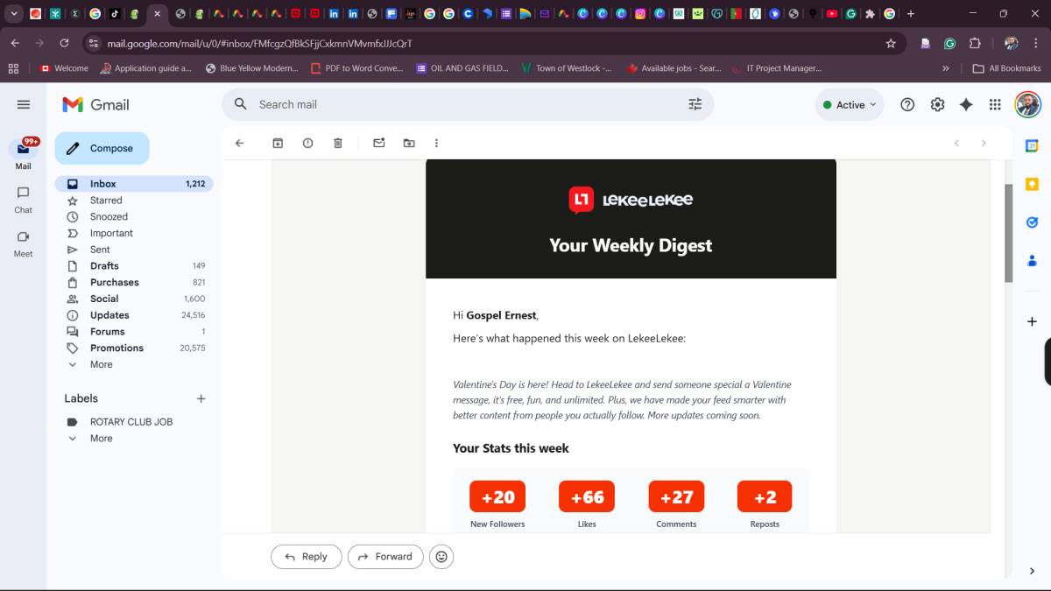Open PDF to Word Converter bookmark
This screenshot has height=591, width=1051.
357,68
